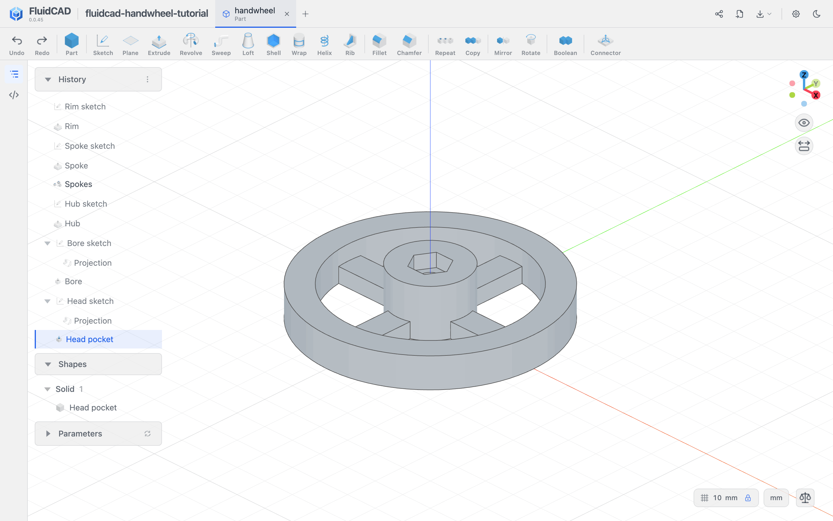Screen dimensions: 833x521
Task: Open the mm units selector
Action: point(776,498)
